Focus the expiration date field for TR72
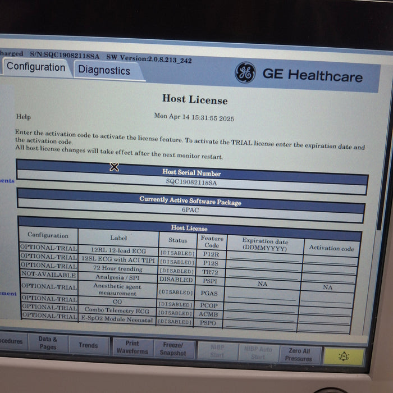The width and height of the screenshot is (393, 393). tap(263, 275)
